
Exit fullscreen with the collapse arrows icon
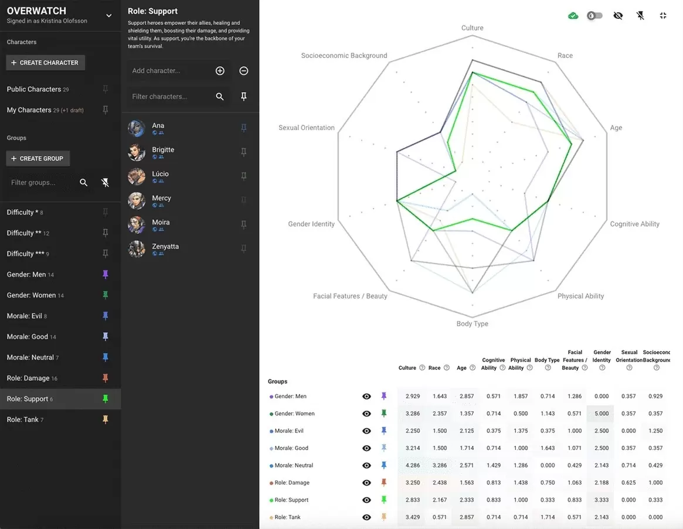pos(663,16)
